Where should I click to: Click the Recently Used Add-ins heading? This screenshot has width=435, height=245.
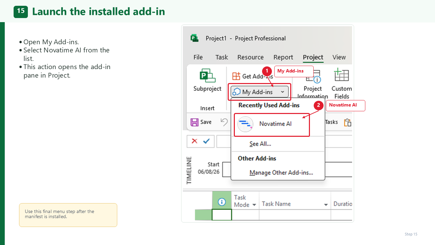pyautogui.click(x=269, y=105)
